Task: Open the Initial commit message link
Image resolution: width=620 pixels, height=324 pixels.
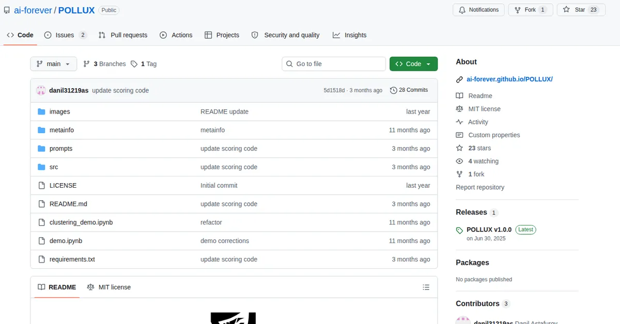Action: tap(219, 185)
